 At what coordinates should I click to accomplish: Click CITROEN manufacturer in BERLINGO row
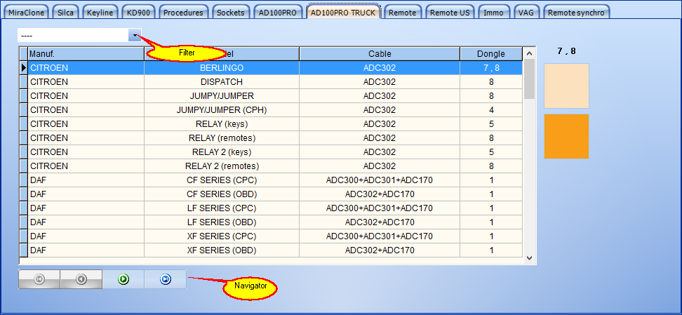click(x=86, y=68)
